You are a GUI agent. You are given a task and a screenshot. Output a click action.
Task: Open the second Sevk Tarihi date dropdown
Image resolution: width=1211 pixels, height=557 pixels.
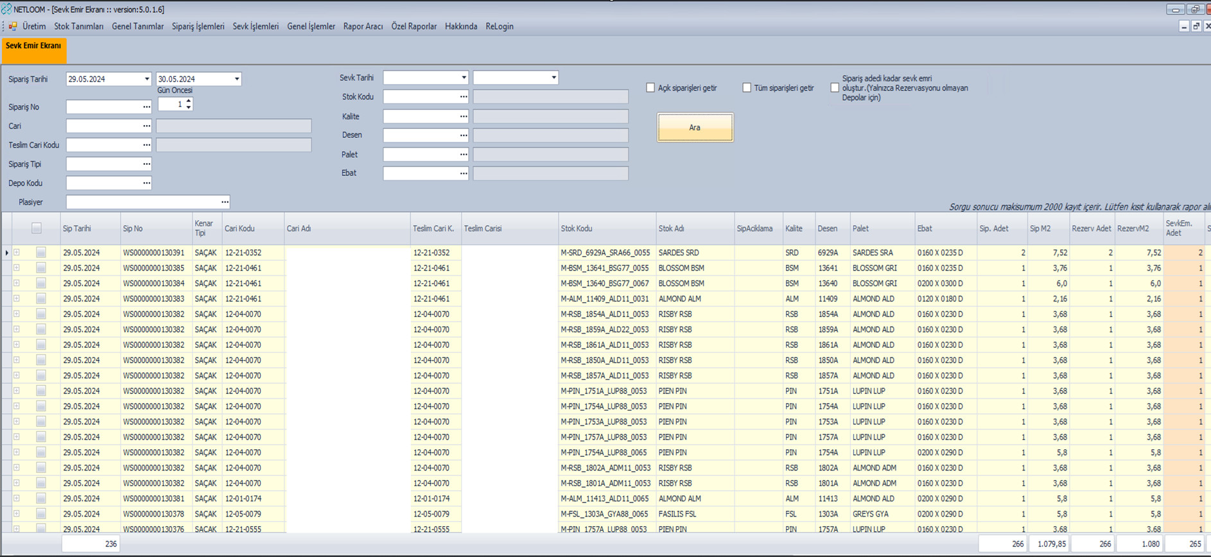click(x=553, y=78)
